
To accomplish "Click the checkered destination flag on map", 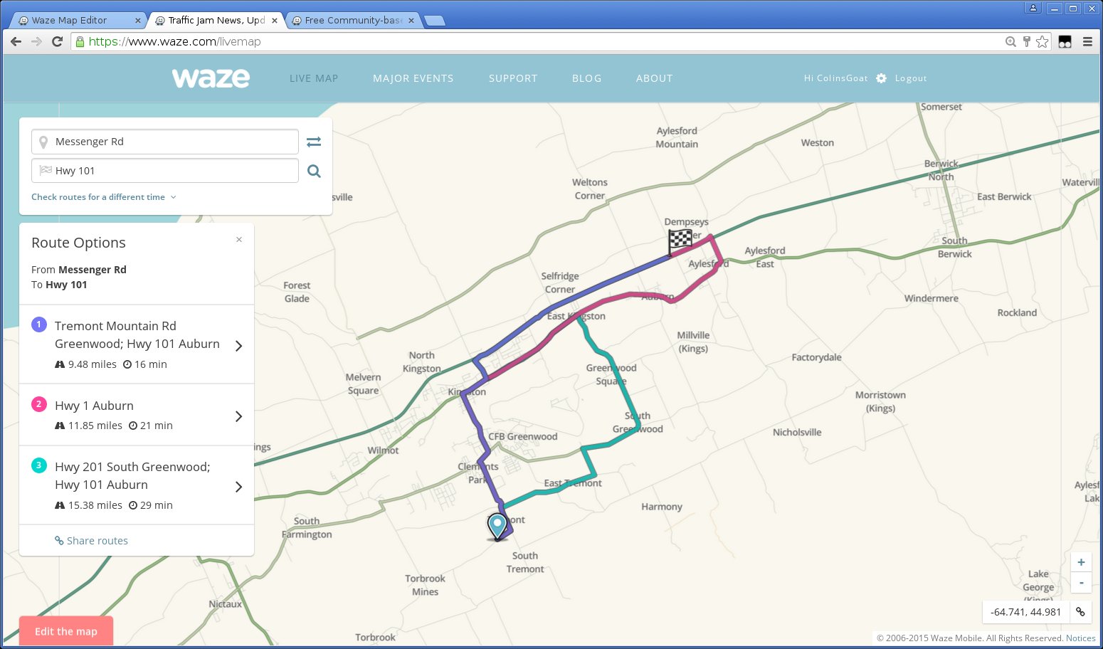I will click(x=680, y=240).
